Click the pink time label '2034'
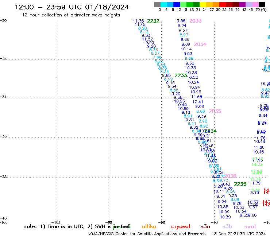The width and height of the screenshot is (270, 237). pos(200,44)
